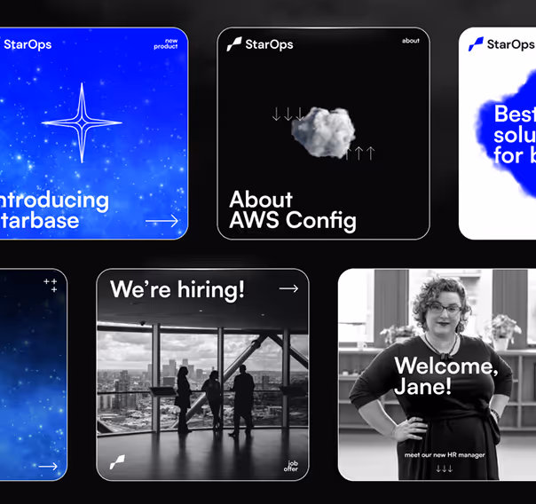
Task: Click the right arrow beside Introducing Starbase
Action: pos(162,221)
